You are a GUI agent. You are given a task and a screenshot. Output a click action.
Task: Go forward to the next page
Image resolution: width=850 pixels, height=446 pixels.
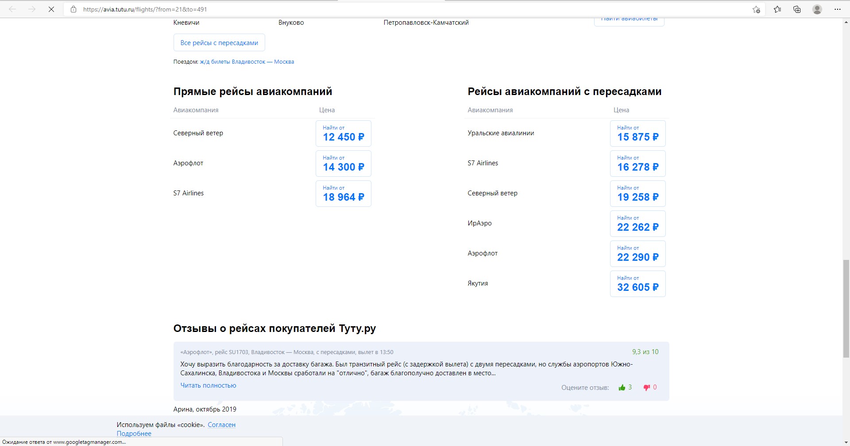click(x=32, y=9)
